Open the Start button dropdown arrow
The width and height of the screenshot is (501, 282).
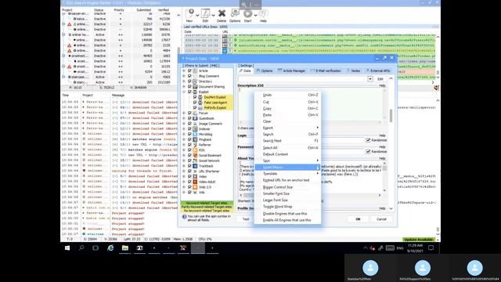click(x=255, y=15)
